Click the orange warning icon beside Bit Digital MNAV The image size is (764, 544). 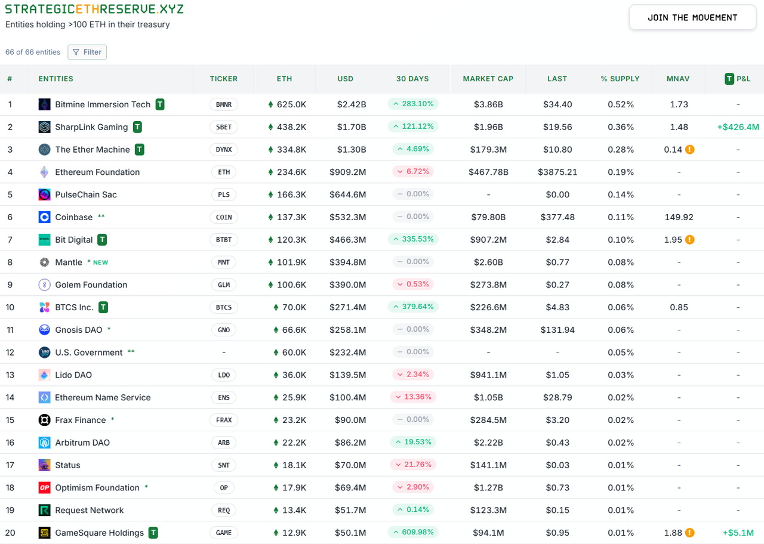point(689,240)
